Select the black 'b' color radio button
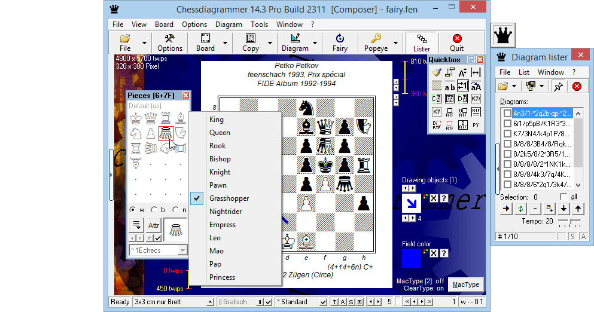This screenshot has width=594, height=312. (154, 210)
